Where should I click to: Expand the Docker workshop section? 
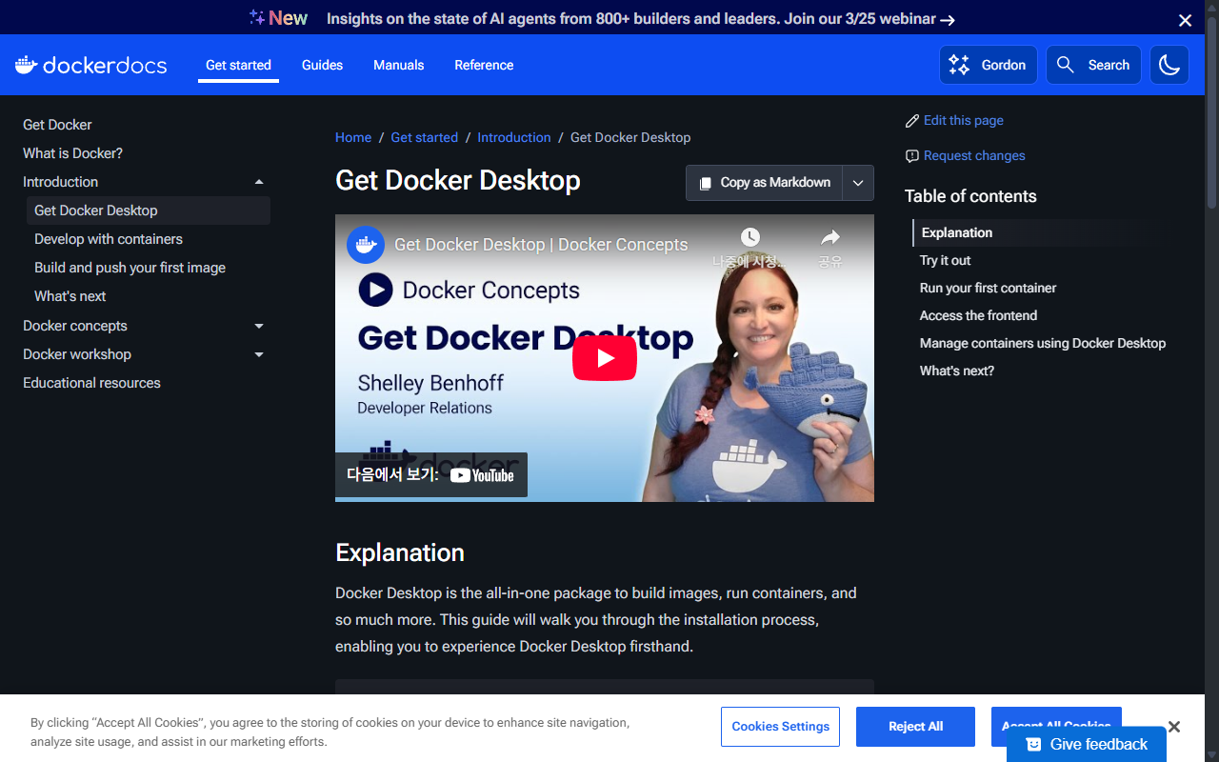click(x=258, y=354)
